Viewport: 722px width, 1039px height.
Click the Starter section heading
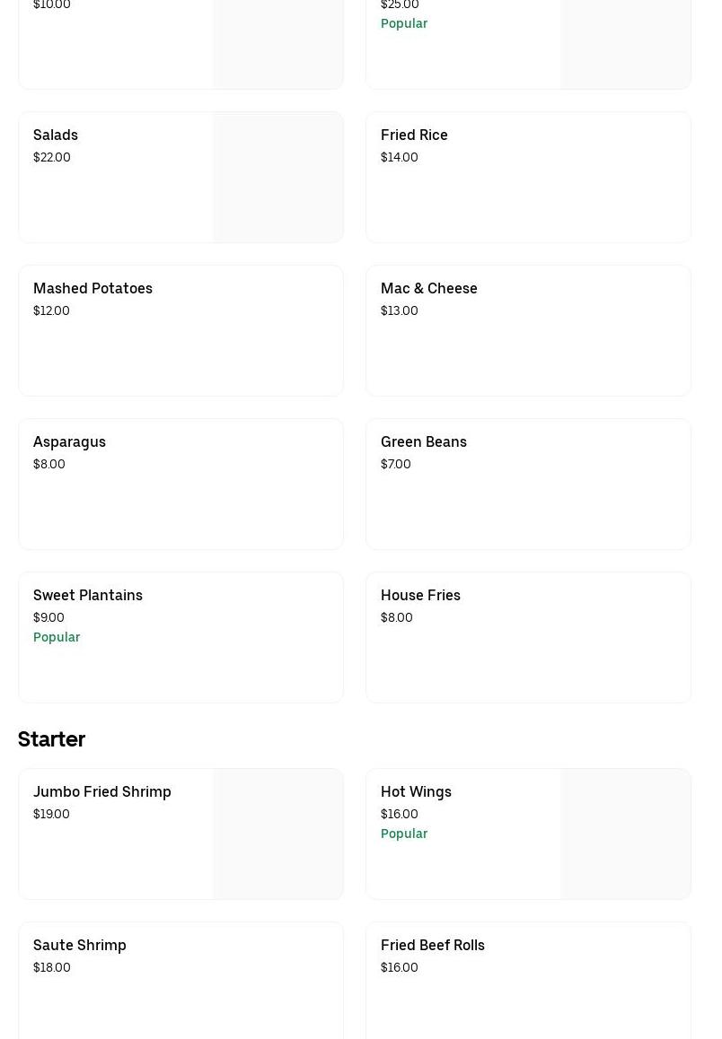[51, 739]
